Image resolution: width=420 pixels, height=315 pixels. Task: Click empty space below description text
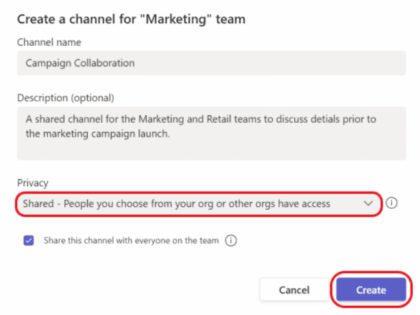click(211, 150)
